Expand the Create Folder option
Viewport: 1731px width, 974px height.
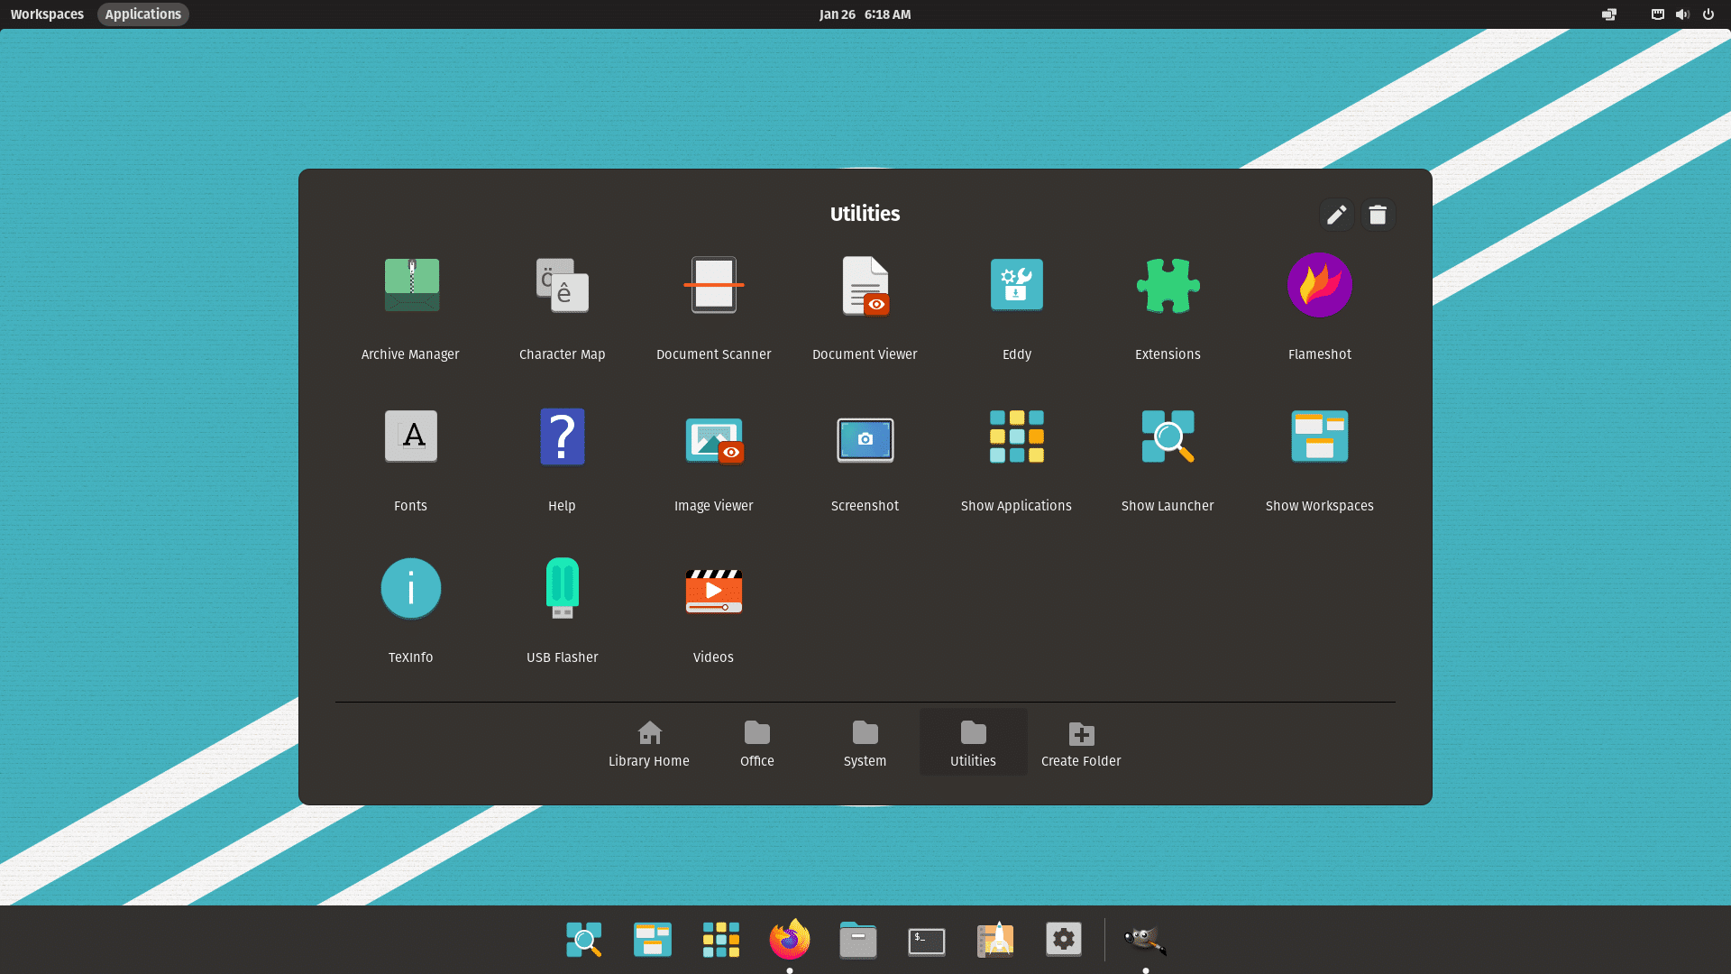1082,742
